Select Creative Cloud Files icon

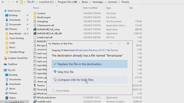pyautogui.click(x=5, y=58)
